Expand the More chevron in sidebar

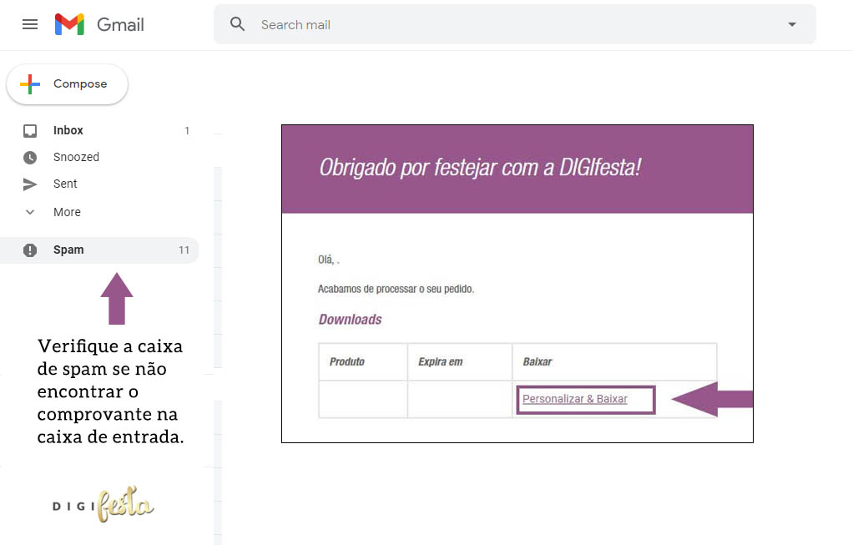point(30,212)
